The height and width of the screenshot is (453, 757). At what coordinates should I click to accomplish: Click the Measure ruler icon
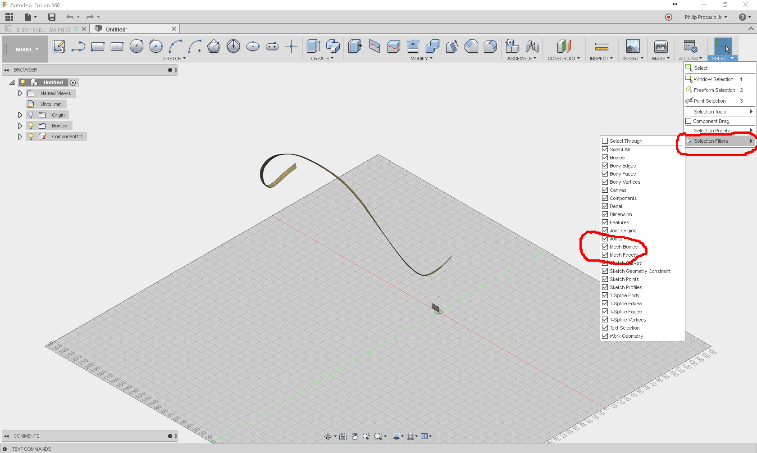pyautogui.click(x=602, y=46)
